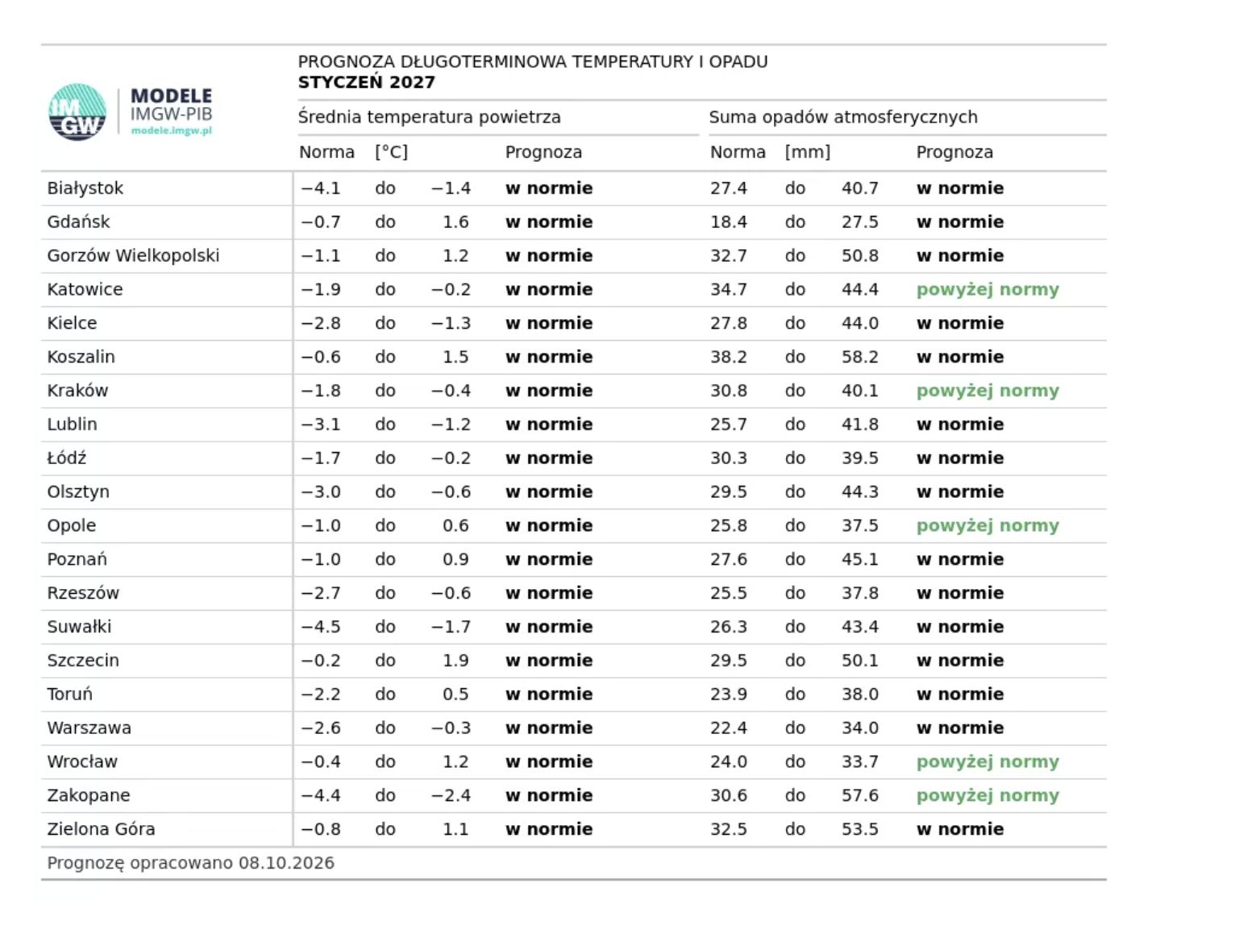The height and width of the screenshot is (925, 1235).
Task: Open the modele.imgw.pl link
Action: coord(172,131)
